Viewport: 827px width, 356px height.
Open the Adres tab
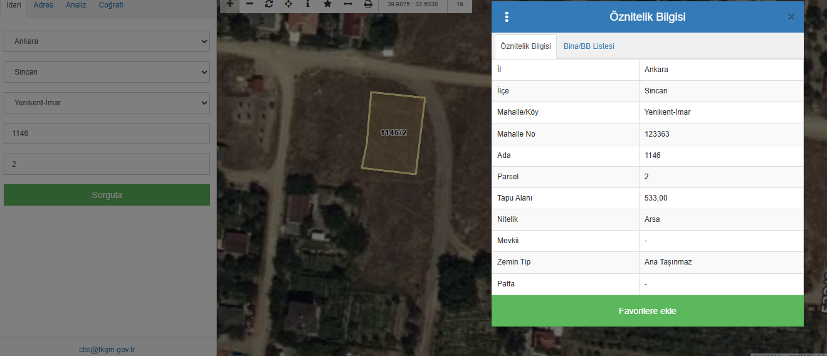tap(43, 5)
